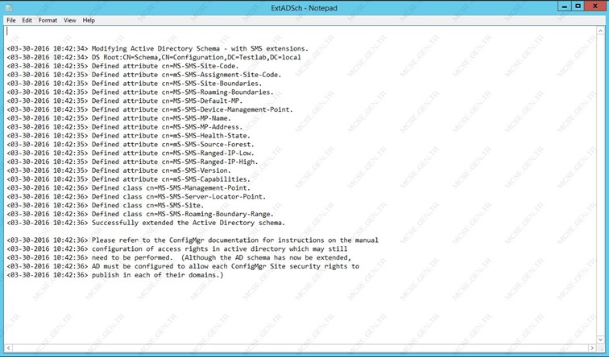
Task: Open the File menu
Action: pyautogui.click(x=11, y=20)
